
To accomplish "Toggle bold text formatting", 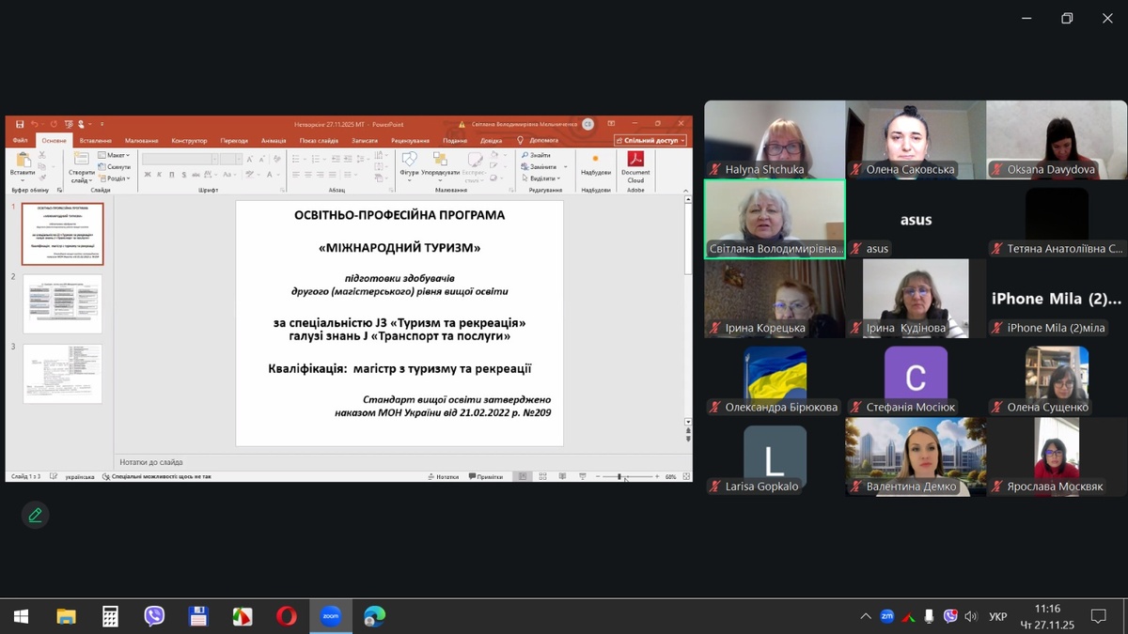I will click(x=148, y=175).
